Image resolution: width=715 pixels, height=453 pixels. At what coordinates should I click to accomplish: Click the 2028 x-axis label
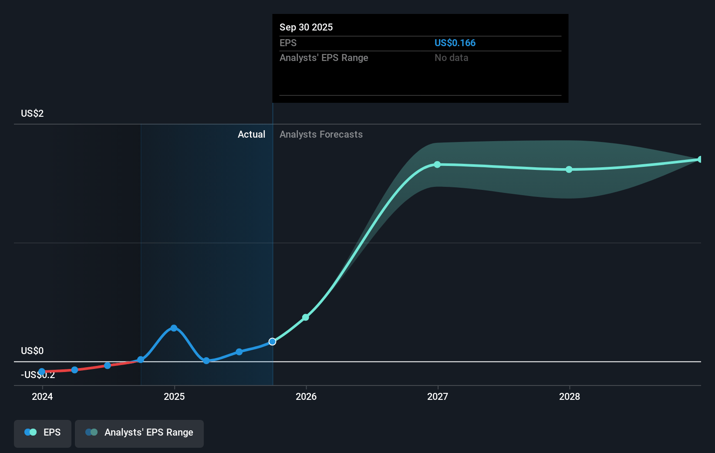[570, 396]
